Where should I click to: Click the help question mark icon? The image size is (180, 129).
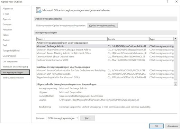(x=168, y=2)
